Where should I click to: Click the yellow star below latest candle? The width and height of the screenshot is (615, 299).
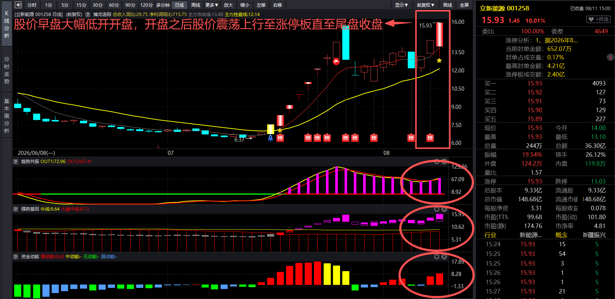[x=439, y=61]
